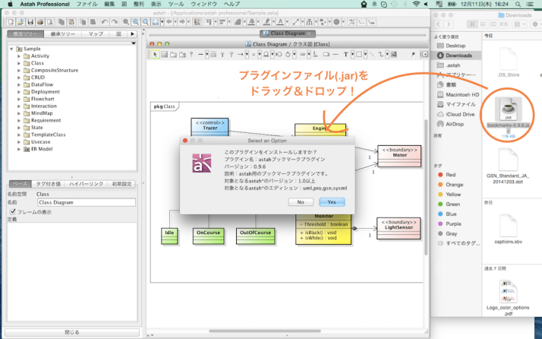This screenshot has height=339, width=542.
Task: Select the Class element tool in diagram toolbar
Action: 164,55
